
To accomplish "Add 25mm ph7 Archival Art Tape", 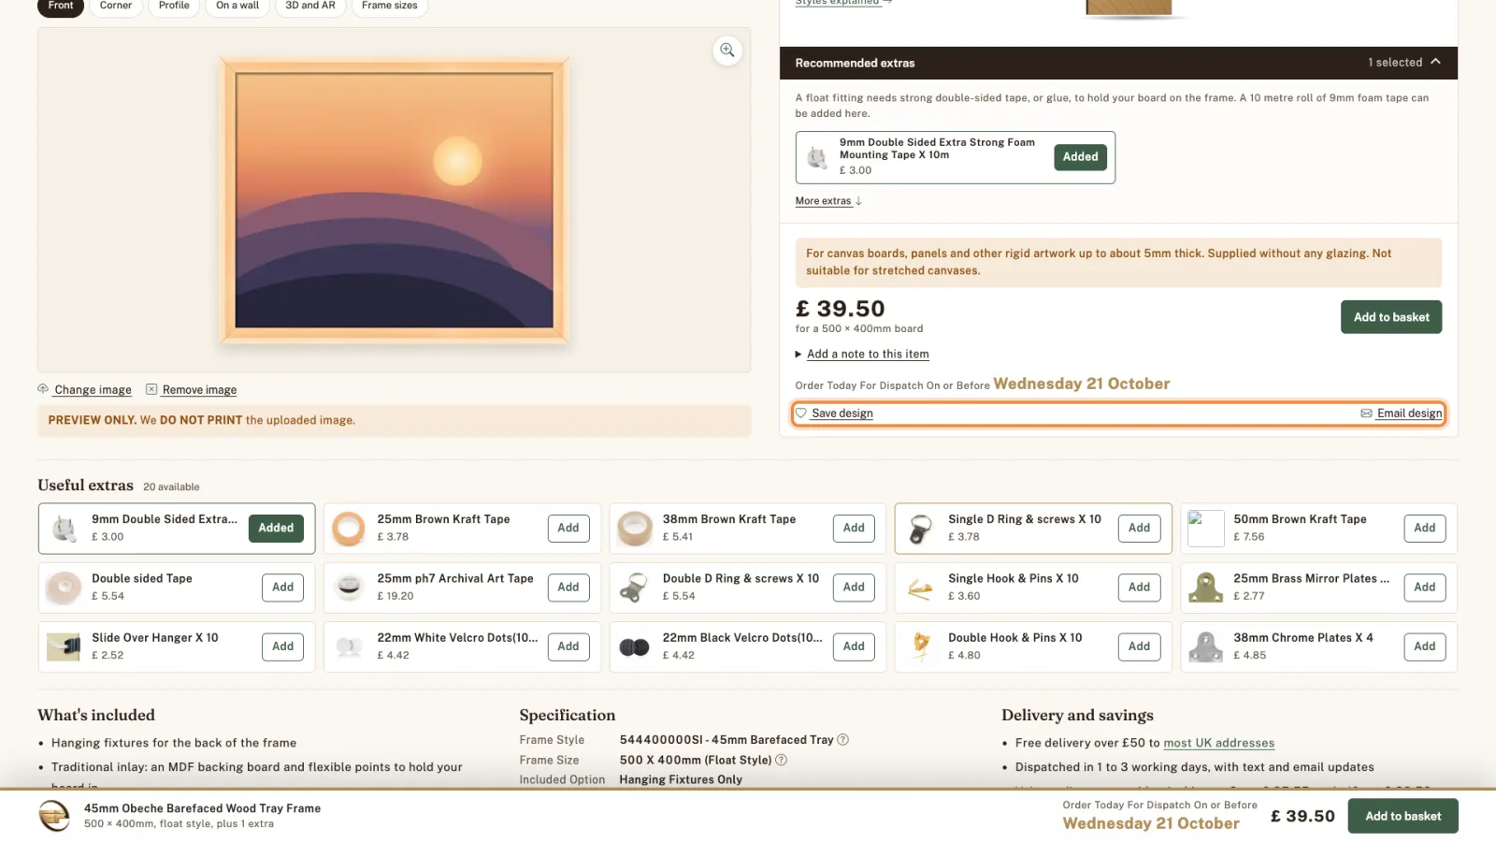I will click(x=568, y=587).
